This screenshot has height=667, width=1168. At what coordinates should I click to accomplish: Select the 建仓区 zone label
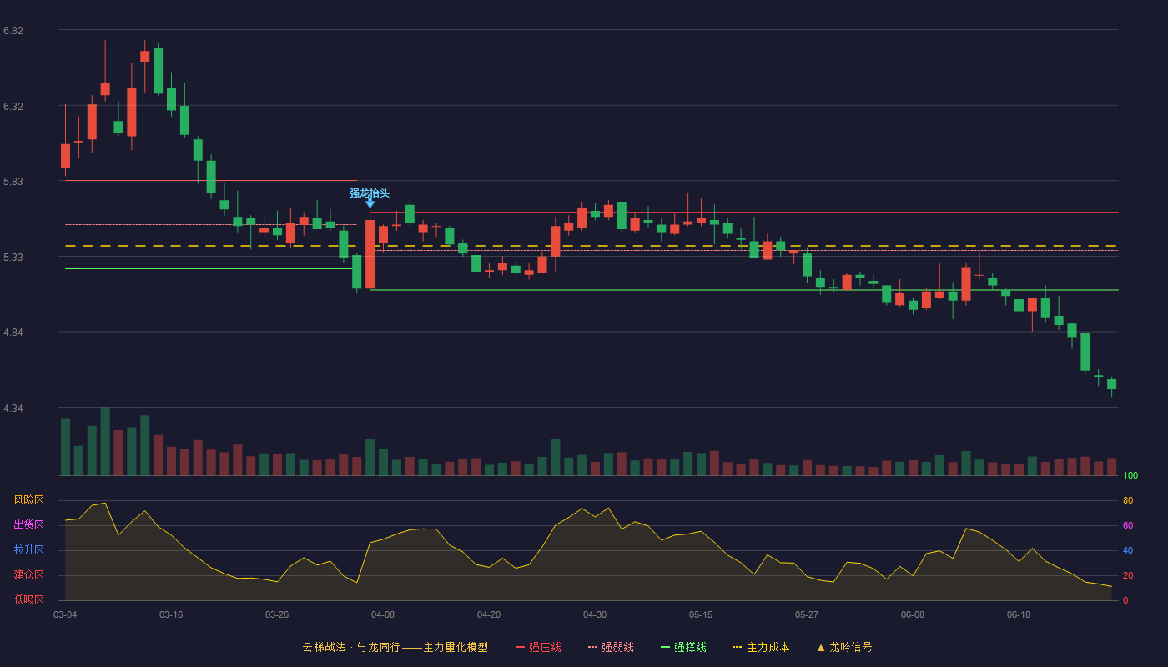28,575
